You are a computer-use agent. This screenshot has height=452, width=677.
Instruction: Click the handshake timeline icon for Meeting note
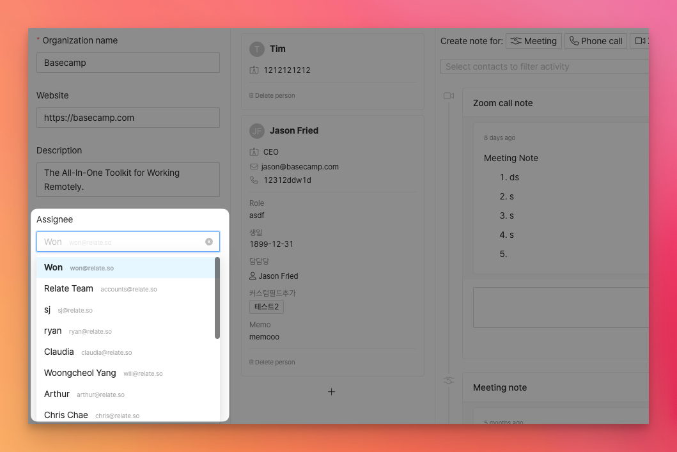coord(449,380)
